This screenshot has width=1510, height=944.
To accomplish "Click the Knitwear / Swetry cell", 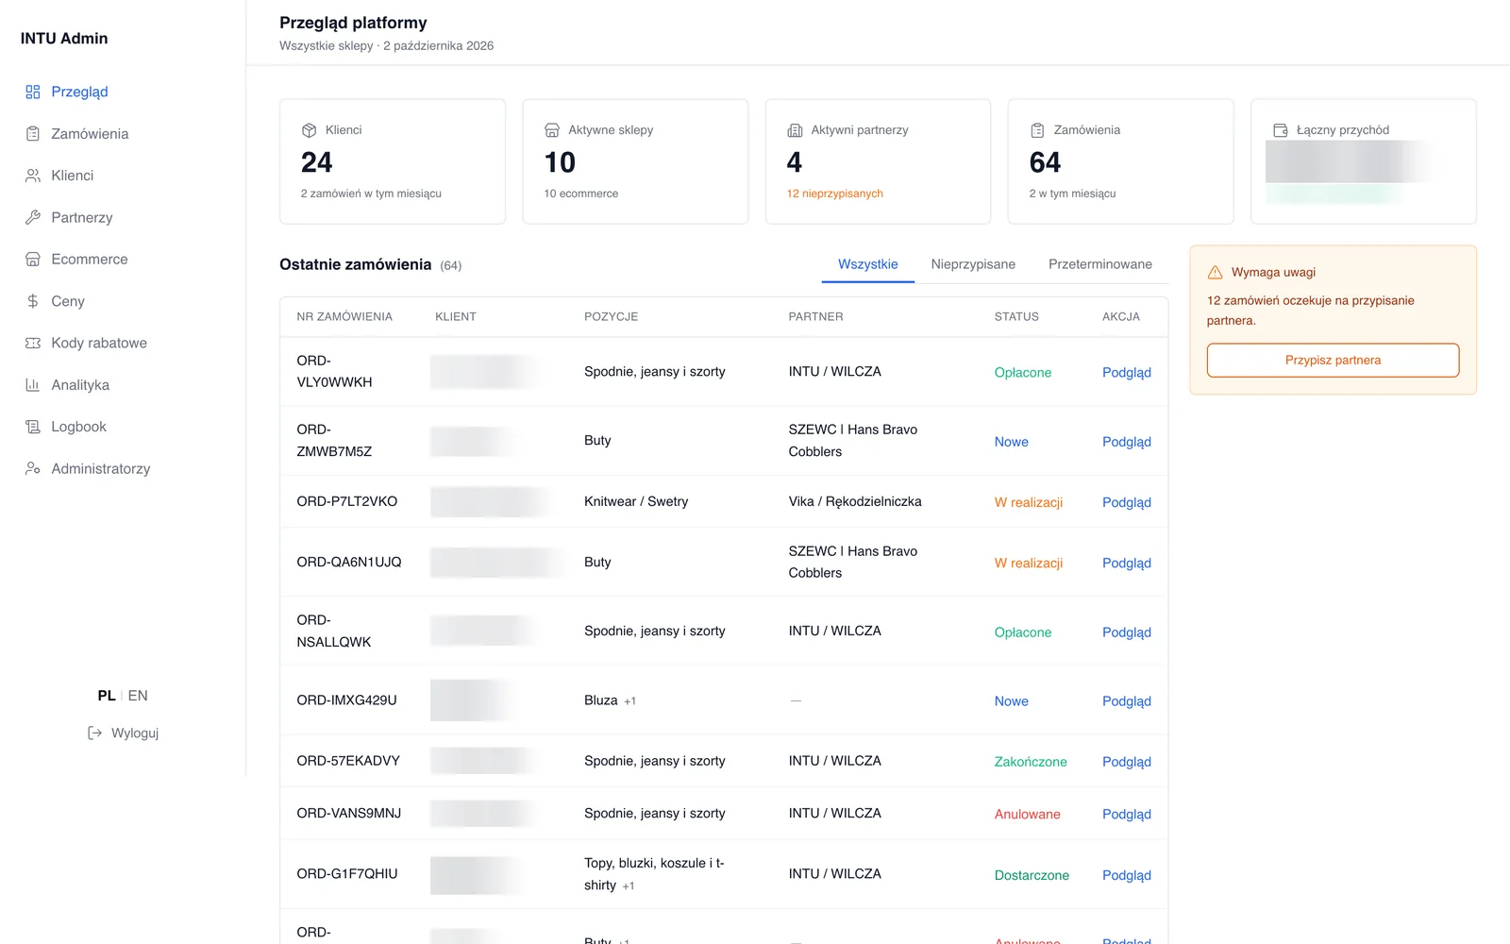I will click(x=636, y=501).
